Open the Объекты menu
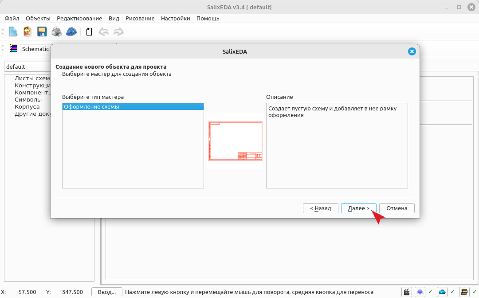Screen dimensions: 479x298 (x=38, y=18)
